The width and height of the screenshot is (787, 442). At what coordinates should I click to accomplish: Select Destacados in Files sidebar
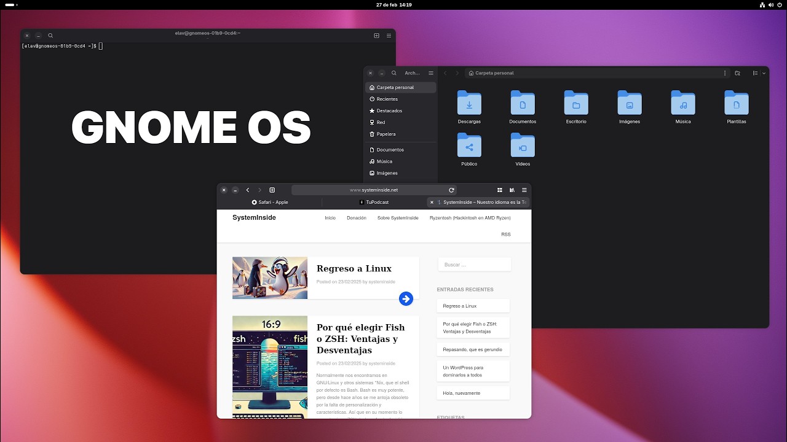pos(400,110)
